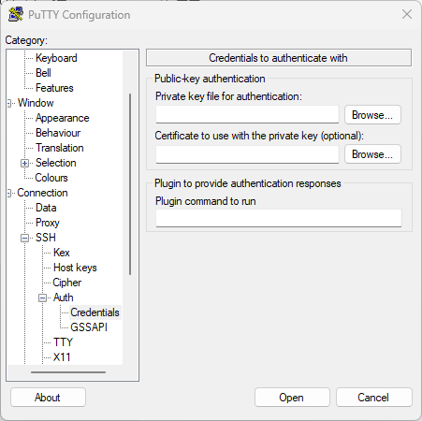
Task: Click Open to start the session
Action: coord(292,398)
